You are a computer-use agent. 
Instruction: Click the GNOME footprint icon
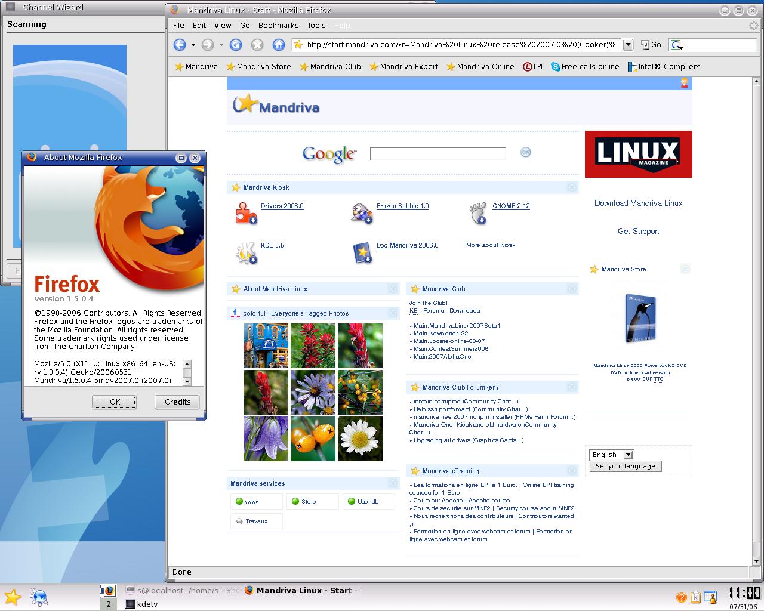coord(478,213)
